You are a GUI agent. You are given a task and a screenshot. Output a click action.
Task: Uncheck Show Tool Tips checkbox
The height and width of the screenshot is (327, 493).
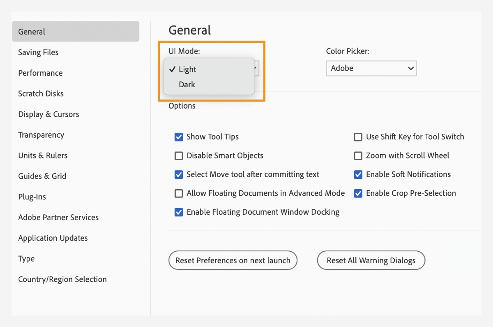pos(179,137)
